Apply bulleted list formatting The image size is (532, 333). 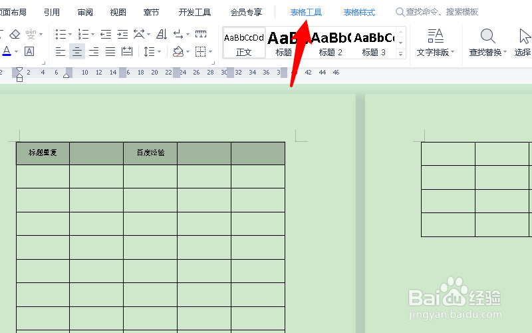point(61,34)
